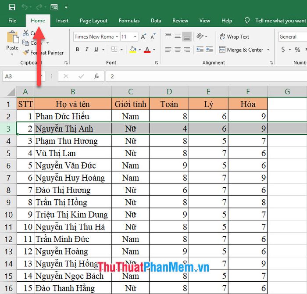The width and height of the screenshot is (307, 294).
Task: Click Increase Indent icon
Action: pos(209,50)
